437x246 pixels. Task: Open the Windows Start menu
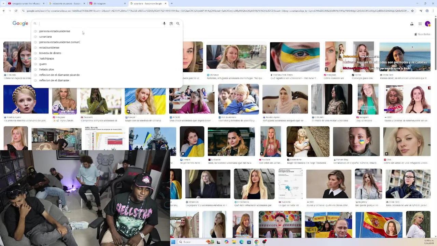(173, 242)
